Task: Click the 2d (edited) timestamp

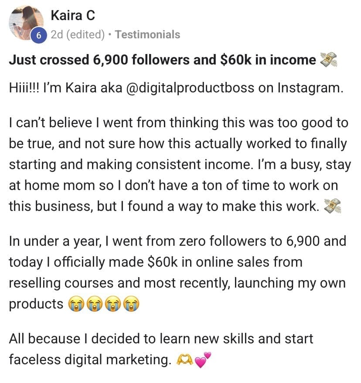Action: 78,34
